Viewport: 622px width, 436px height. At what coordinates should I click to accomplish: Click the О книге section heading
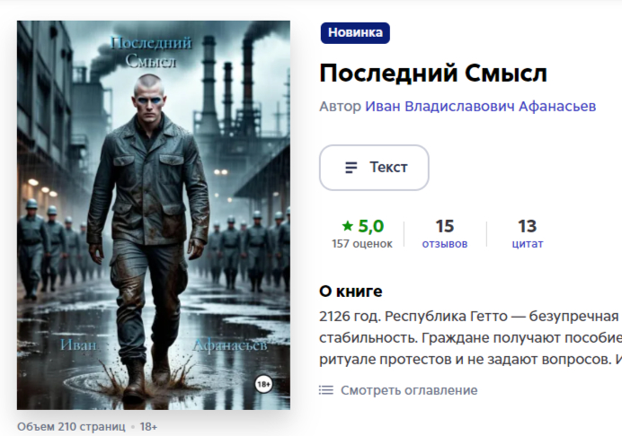[351, 292]
